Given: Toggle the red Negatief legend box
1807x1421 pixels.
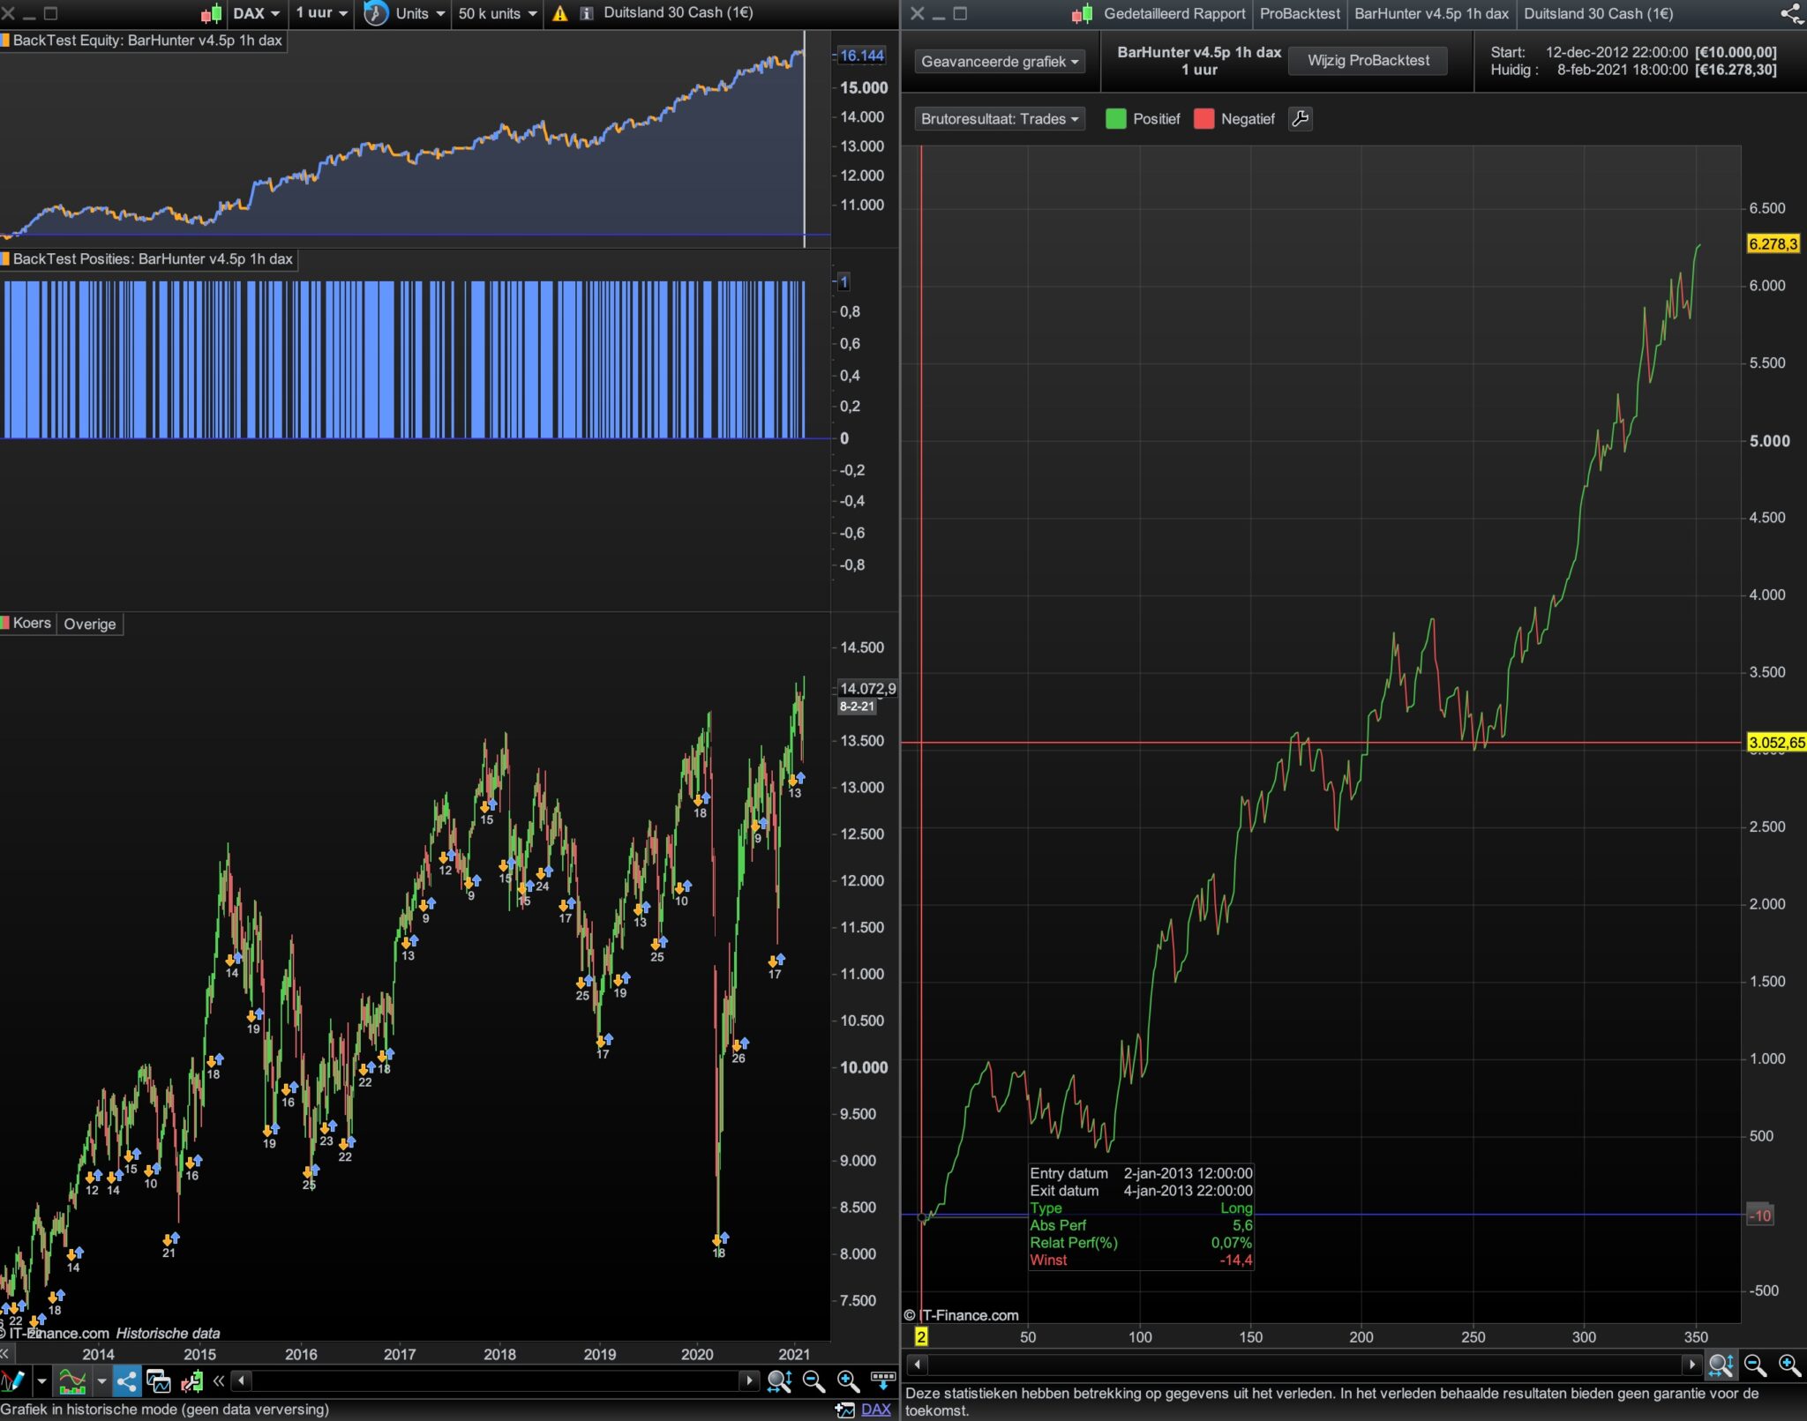Looking at the screenshot, I should point(1203,119).
